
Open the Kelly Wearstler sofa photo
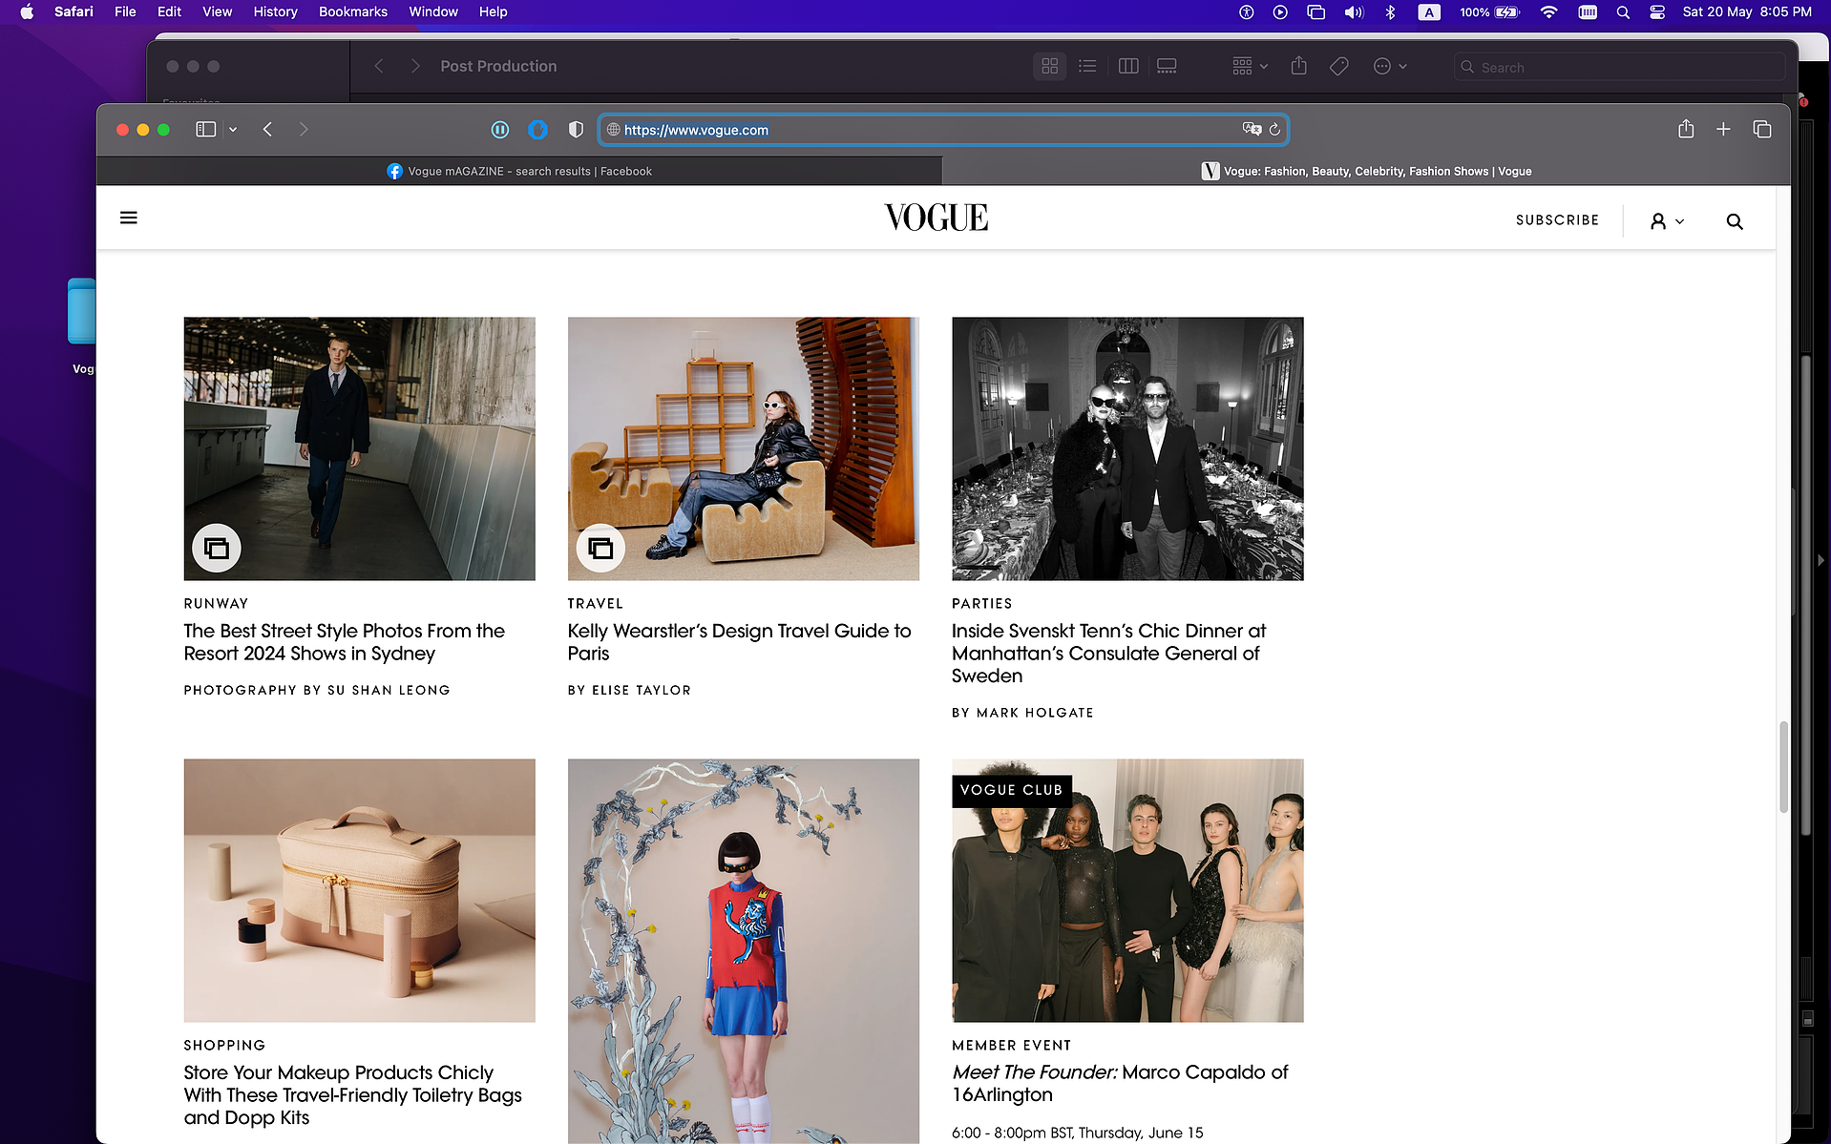point(744,448)
